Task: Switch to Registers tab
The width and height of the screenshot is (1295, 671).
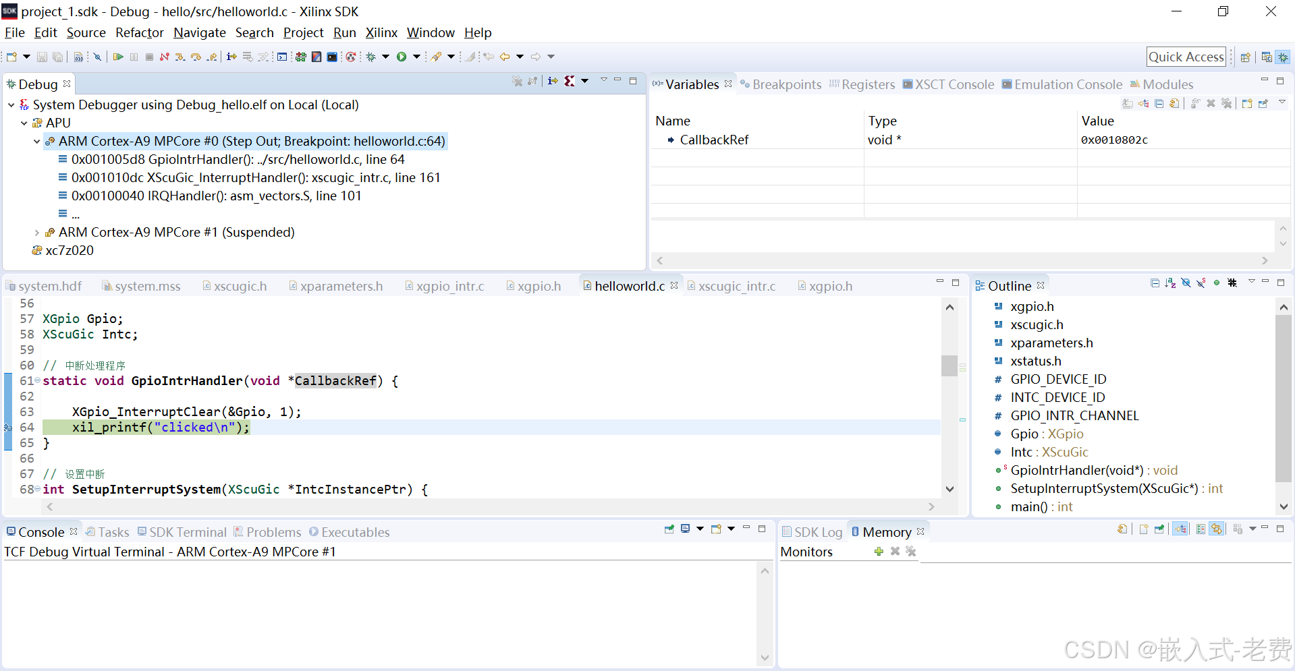Action: pyautogui.click(x=862, y=84)
